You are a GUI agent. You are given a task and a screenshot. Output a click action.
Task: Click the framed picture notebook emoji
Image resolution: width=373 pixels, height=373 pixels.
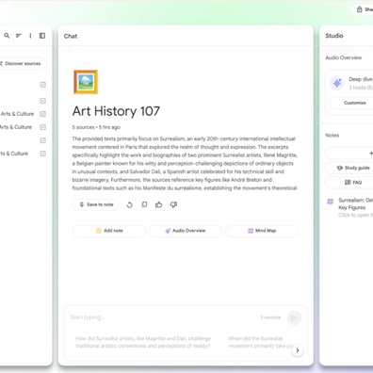tap(86, 82)
